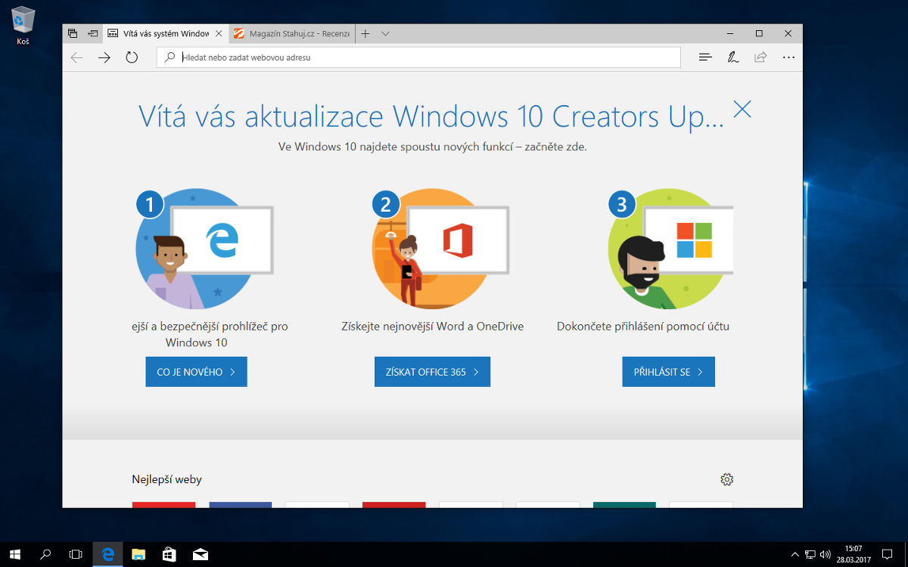Add web notes with pen icon

click(x=732, y=57)
